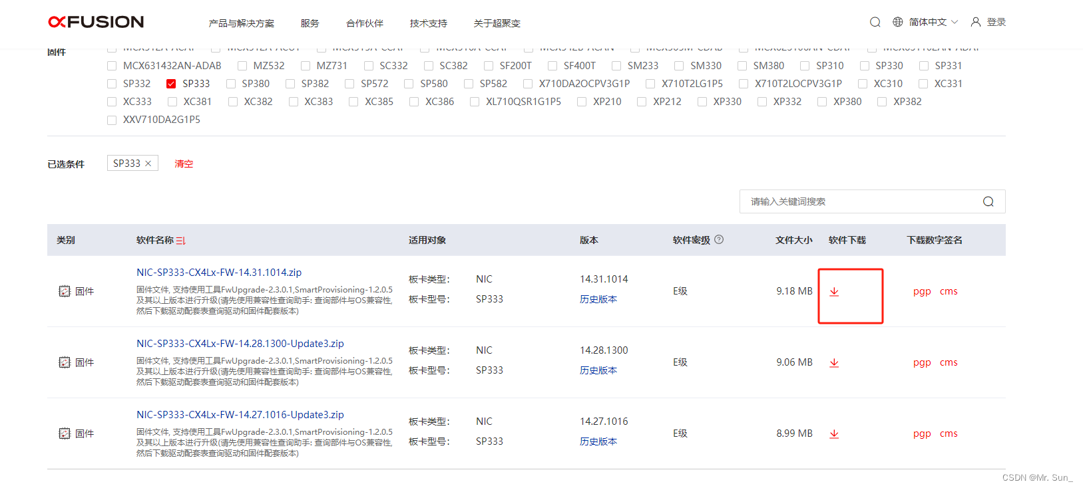Click help icon next to 软件密级
The image size is (1083, 488).
click(x=719, y=239)
